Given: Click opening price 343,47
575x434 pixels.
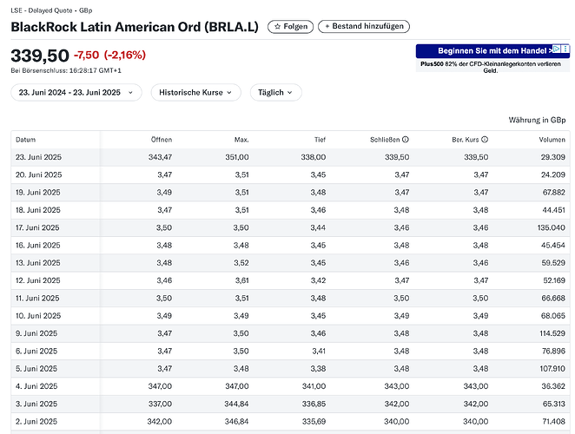Looking at the screenshot, I should click(160, 157).
